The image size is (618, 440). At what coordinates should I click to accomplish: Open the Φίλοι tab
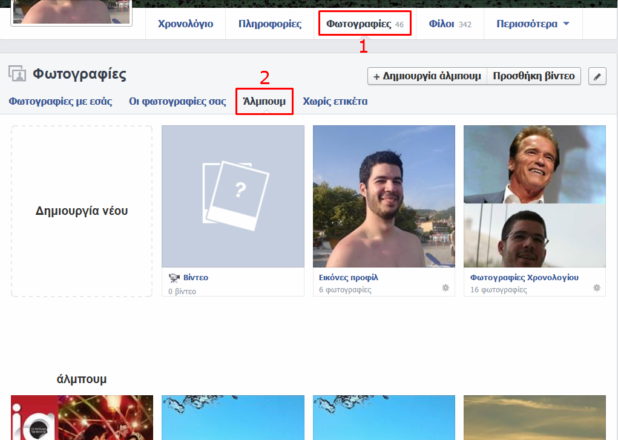click(449, 24)
